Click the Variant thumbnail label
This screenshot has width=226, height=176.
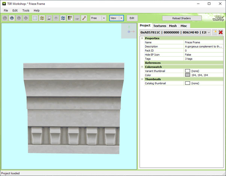point(155,71)
